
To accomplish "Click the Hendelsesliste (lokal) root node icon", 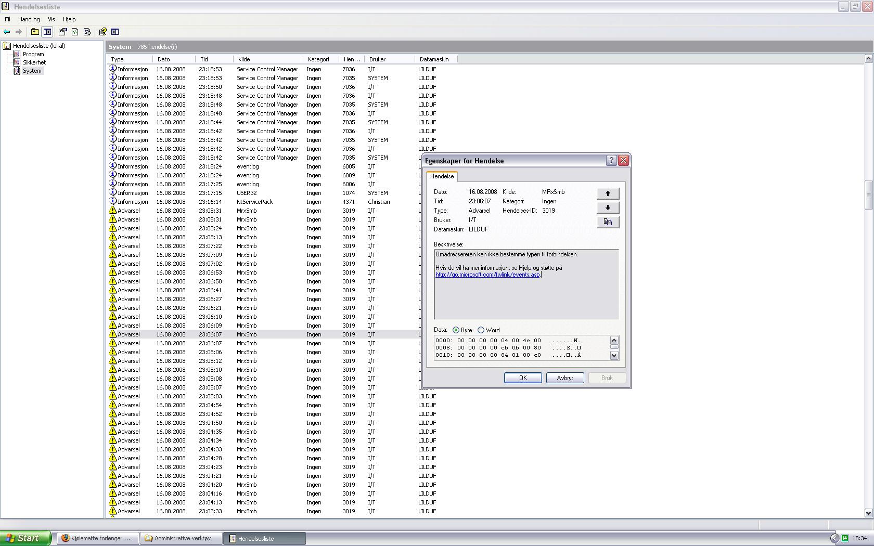I will click(x=7, y=46).
